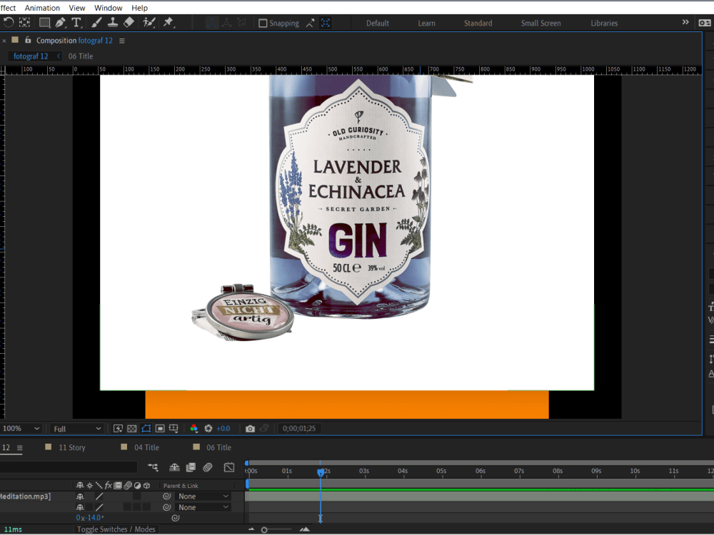Toggle the Region of Interest
The width and height of the screenshot is (714, 535).
160,429
